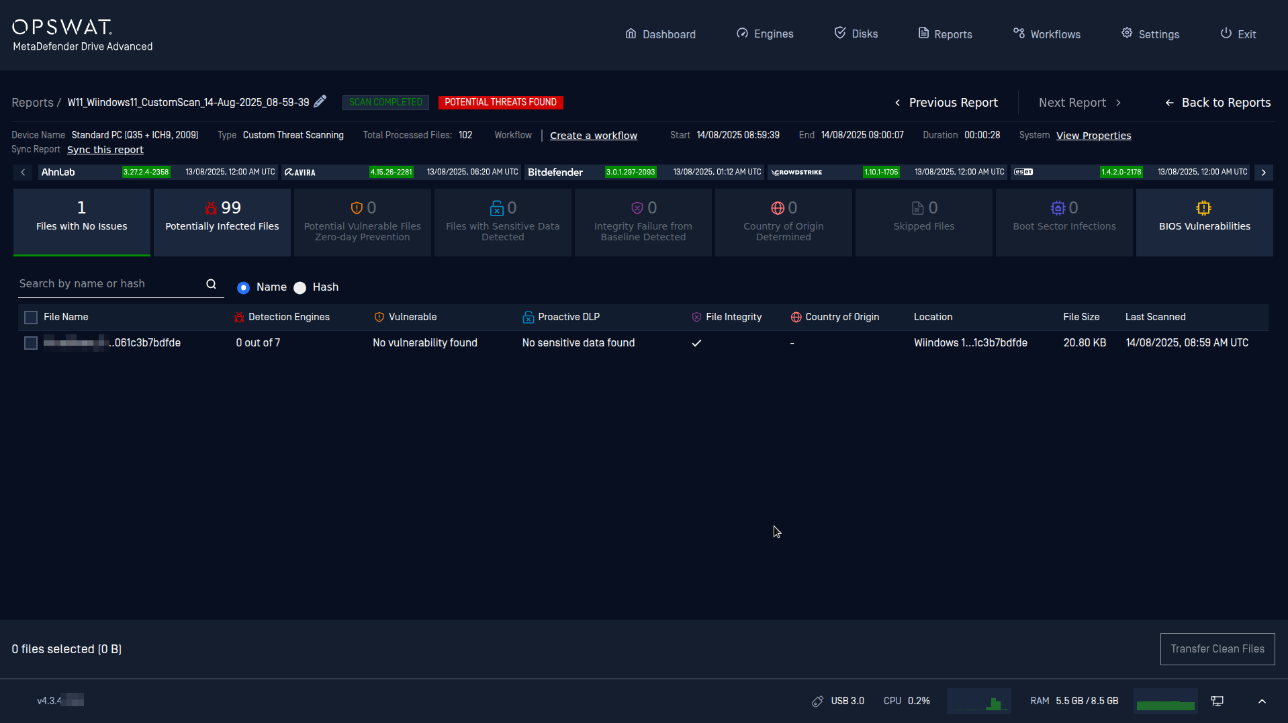This screenshot has width=1288, height=723.
Task: Select the Hash radio button
Action: click(x=300, y=287)
